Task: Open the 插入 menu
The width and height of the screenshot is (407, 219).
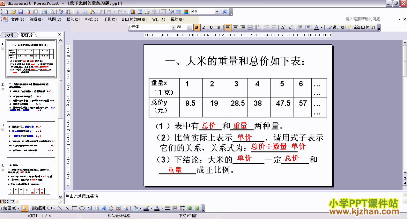Action: coord(73,19)
